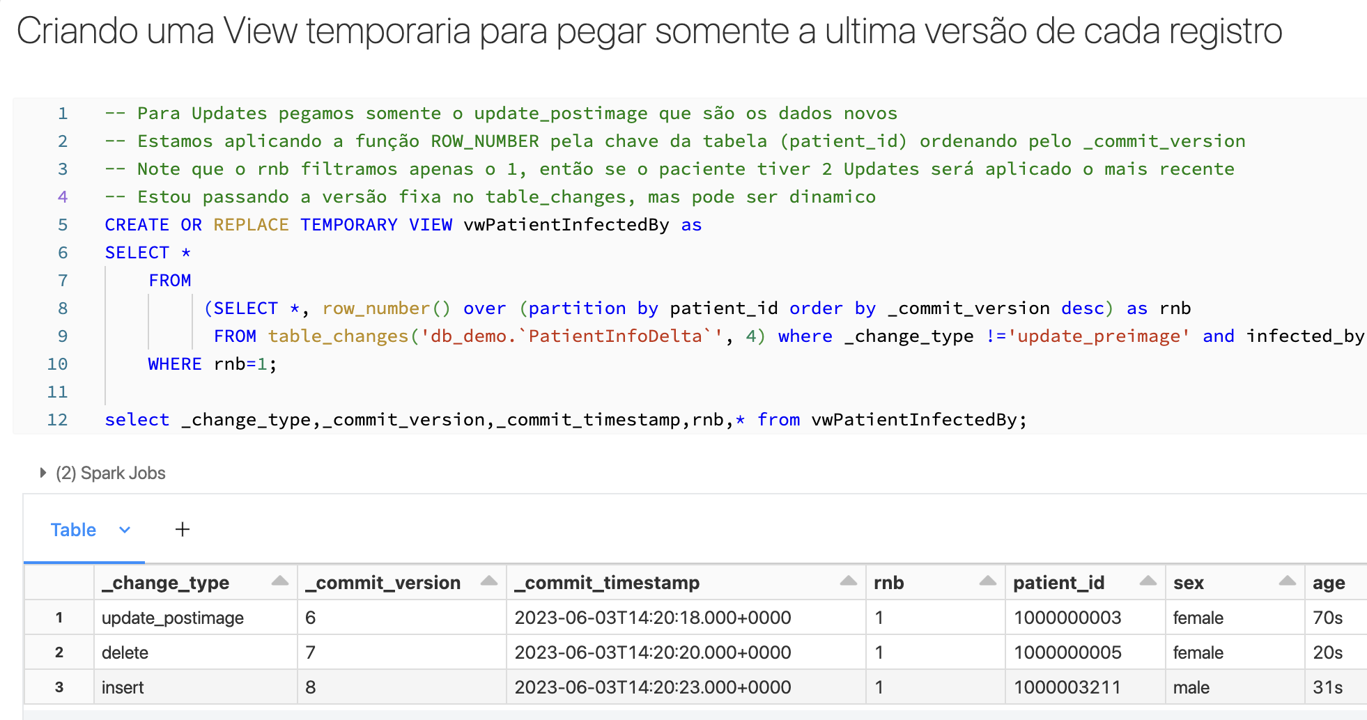Viewport: 1367px width, 720px height.
Task: Select patient_id cell 1000000003
Action: click(1086, 618)
